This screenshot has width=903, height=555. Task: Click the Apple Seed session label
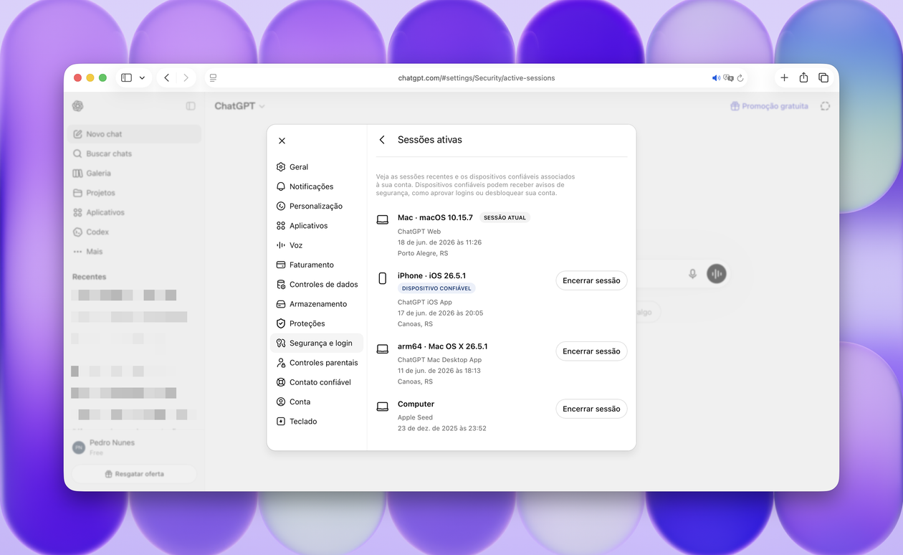(x=415, y=417)
